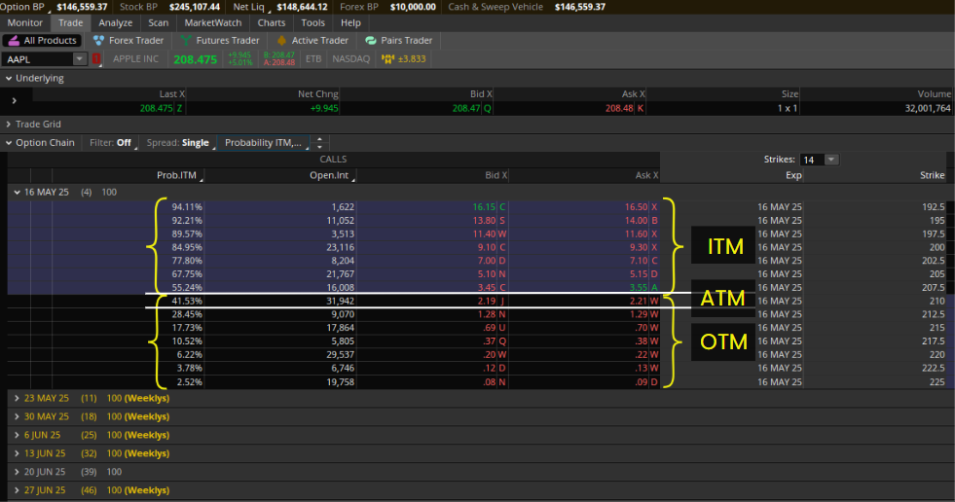Click the Volume 32,001,764 value
Screen dimensions: 955x502
pos(928,108)
